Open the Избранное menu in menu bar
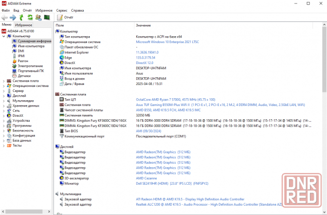Image resolution: width=327 pixels, height=215 pixels. [x=44, y=10]
